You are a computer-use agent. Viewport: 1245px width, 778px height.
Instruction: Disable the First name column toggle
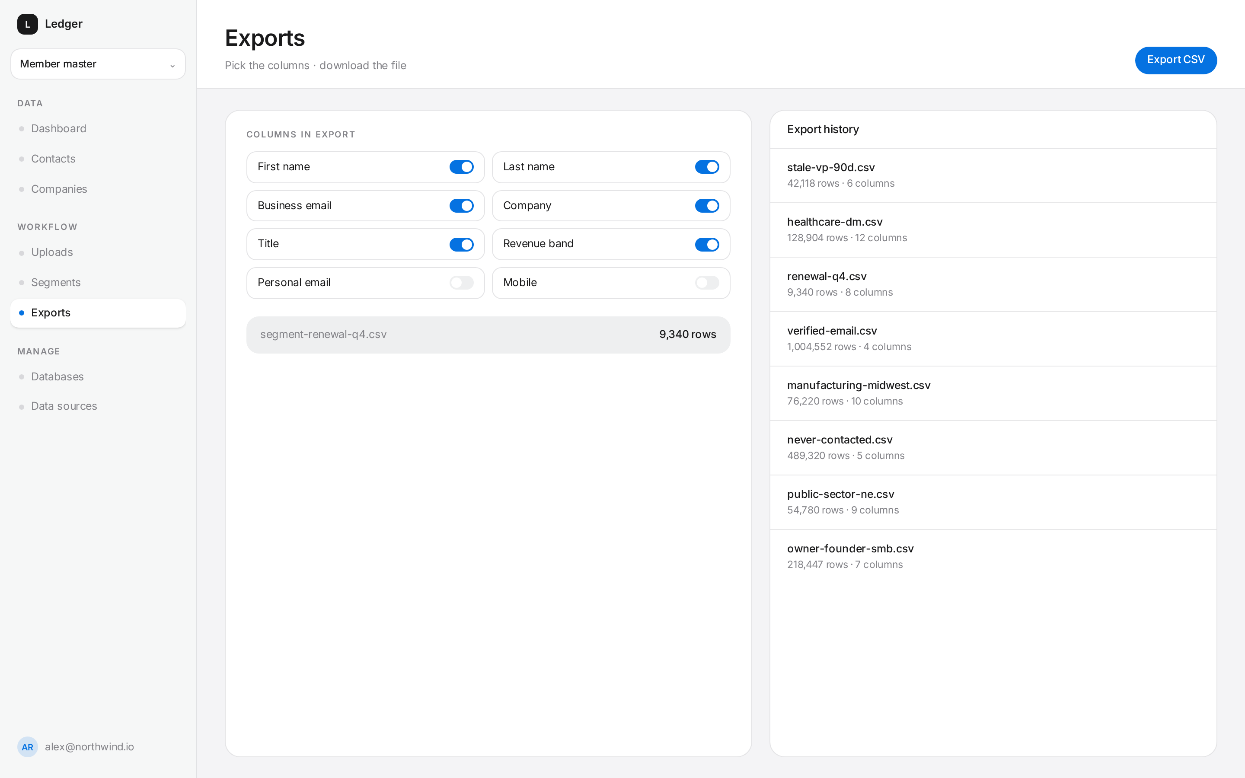coord(462,167)
